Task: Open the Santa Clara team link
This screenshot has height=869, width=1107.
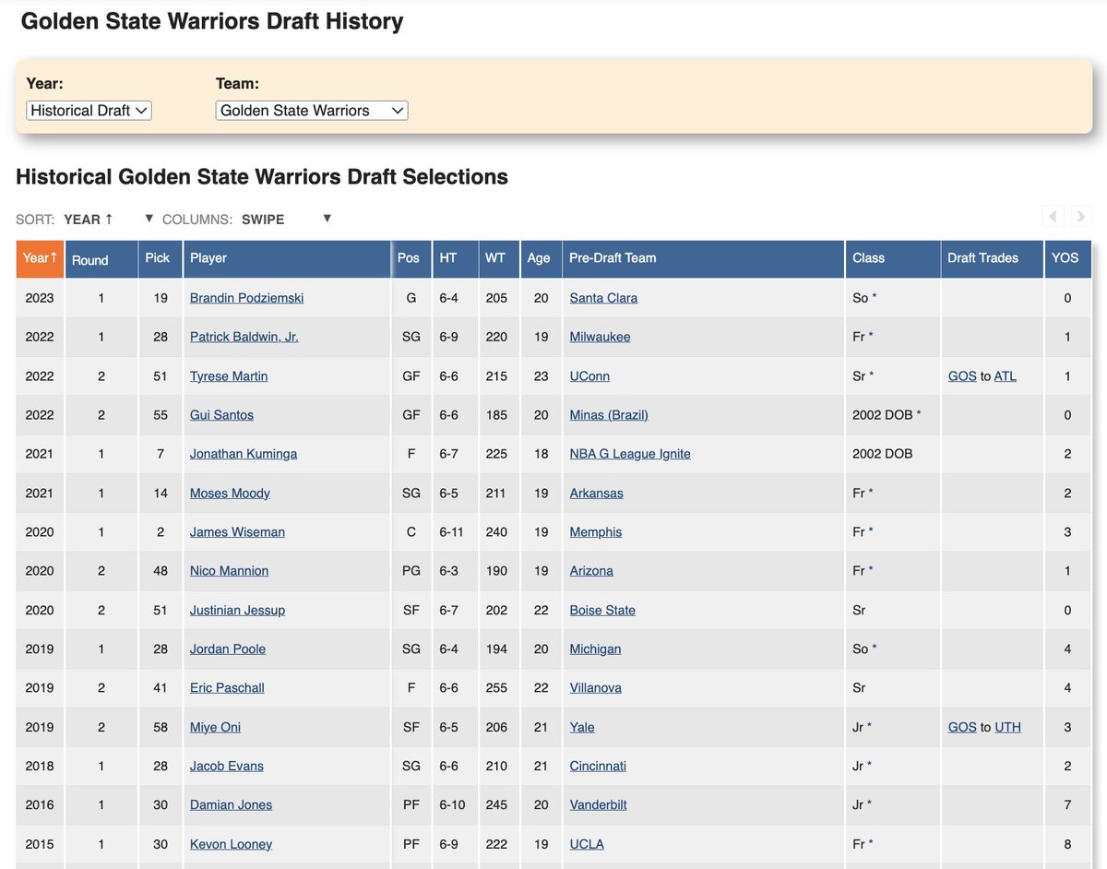Action: point(603,298)
